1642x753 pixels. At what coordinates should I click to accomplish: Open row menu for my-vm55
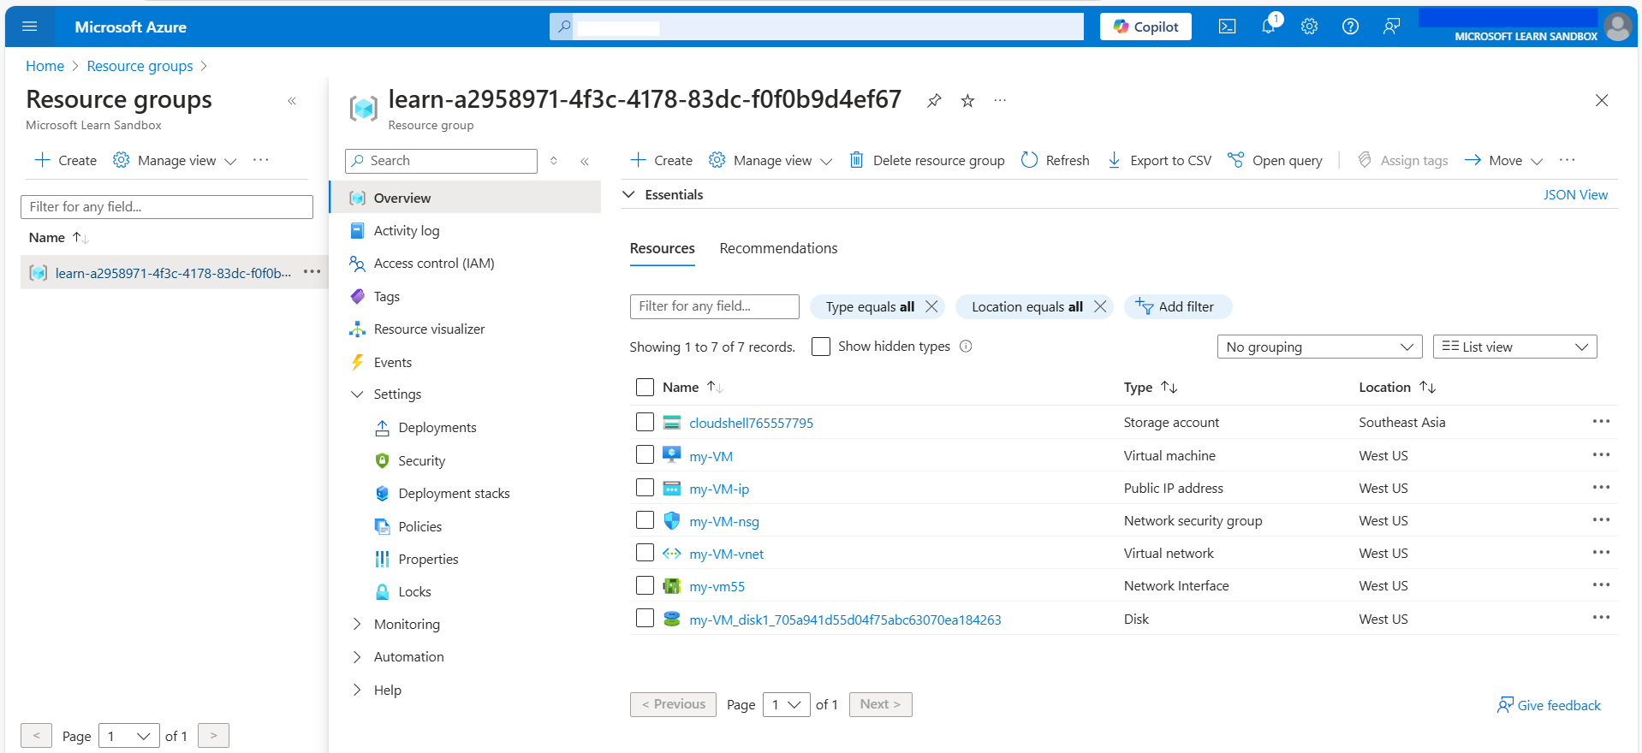(x=1601, y=585)
